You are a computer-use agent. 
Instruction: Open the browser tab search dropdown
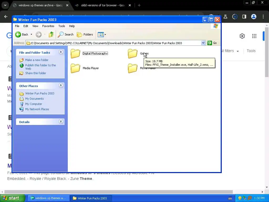click(5, 5)
